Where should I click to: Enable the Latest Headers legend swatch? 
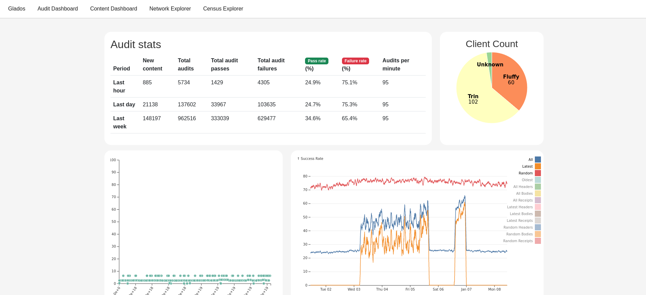[x=538, y=207]
